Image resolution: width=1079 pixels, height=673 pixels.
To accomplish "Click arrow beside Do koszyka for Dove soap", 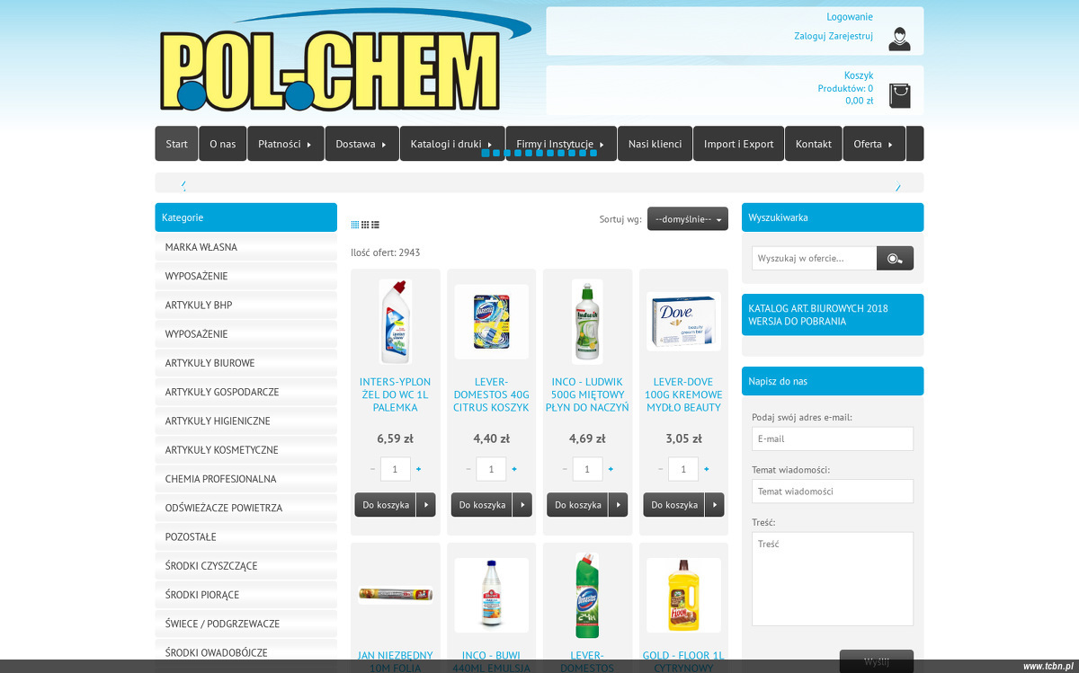I will point(714,505).
